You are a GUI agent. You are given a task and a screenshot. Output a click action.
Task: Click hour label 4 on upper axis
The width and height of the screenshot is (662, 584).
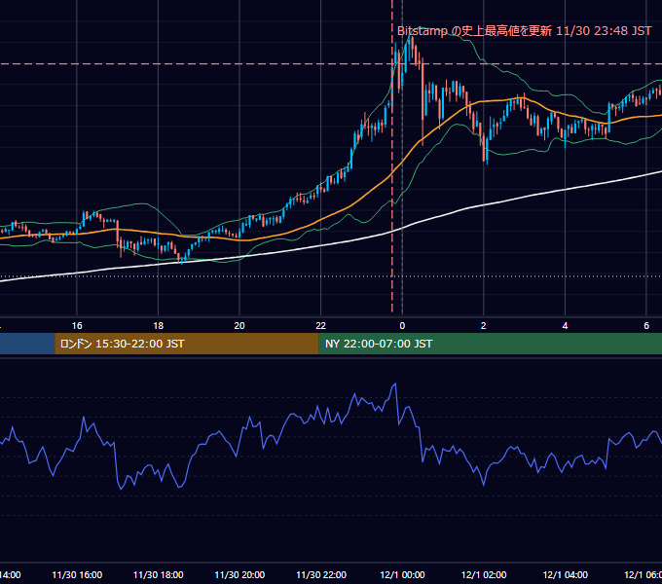click(565, 326)
